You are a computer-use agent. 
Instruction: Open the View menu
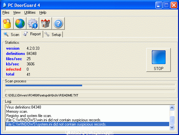pos(17,12)
